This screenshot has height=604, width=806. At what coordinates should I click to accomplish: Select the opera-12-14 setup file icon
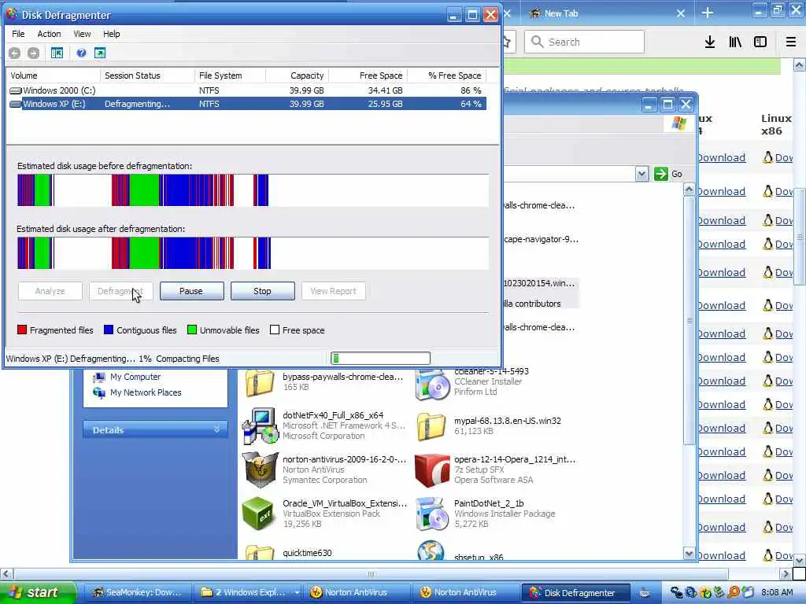432,470
